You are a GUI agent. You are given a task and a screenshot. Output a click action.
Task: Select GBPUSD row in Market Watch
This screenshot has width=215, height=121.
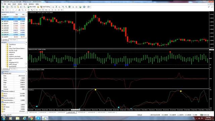point(13,22)
